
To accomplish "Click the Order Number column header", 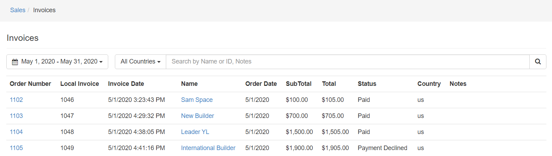I will pos(30,84).
